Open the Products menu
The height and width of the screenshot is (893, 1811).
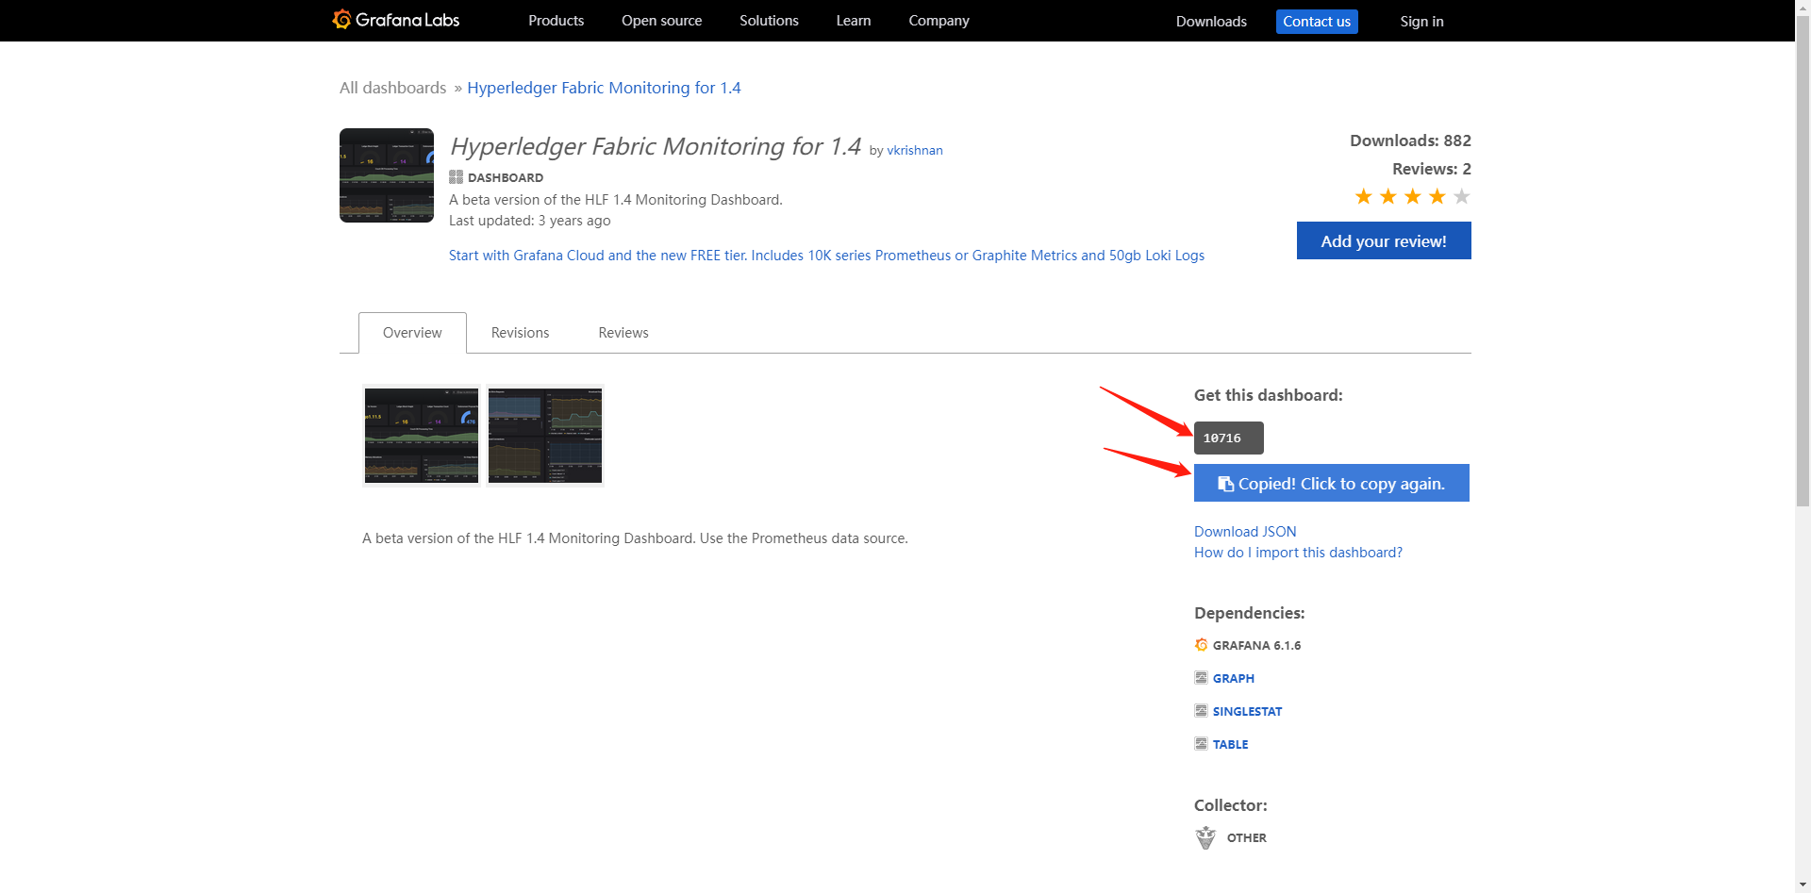pos(556,21)
